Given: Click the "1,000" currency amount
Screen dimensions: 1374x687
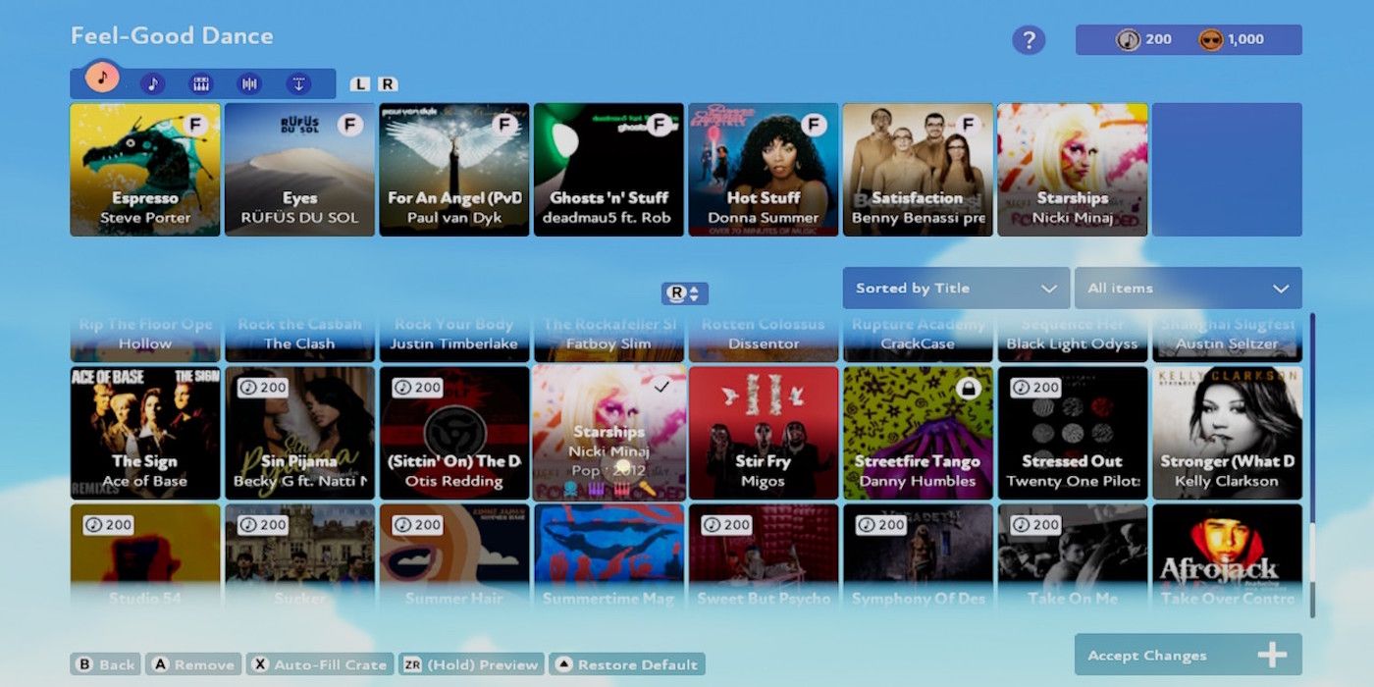Looking at the screenshot, I should (1245, 39).
